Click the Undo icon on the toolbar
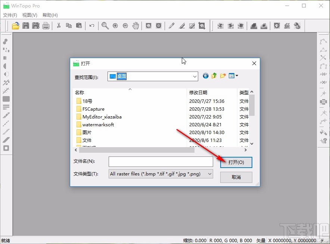The image size is (330, 244). click(92, 26)
